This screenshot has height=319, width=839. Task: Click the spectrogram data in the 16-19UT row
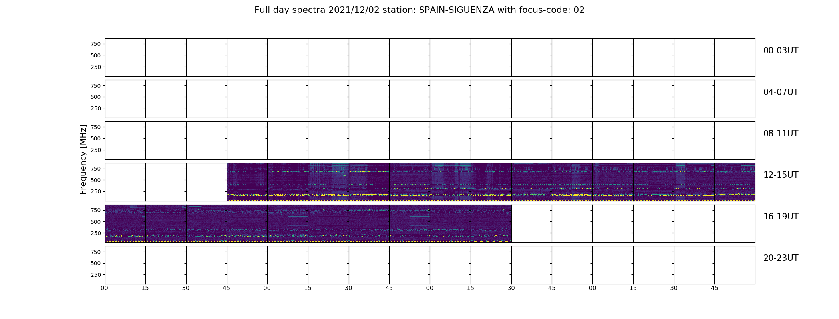(x=308, y=223)
